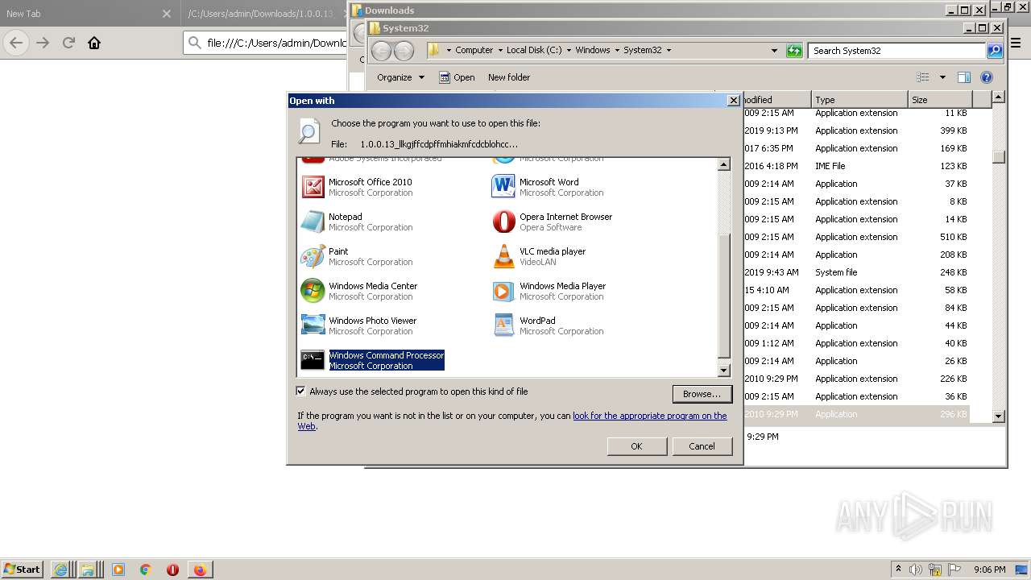The height and width of the screenshot is (580, 1031).
Task: Toggle always use selected program checkbox
Action: click(x=301, y=391)
